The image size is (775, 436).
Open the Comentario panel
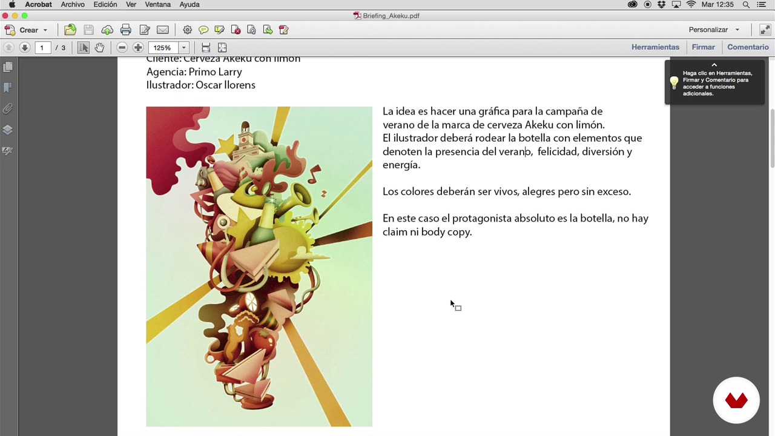[x=748, y=47]
